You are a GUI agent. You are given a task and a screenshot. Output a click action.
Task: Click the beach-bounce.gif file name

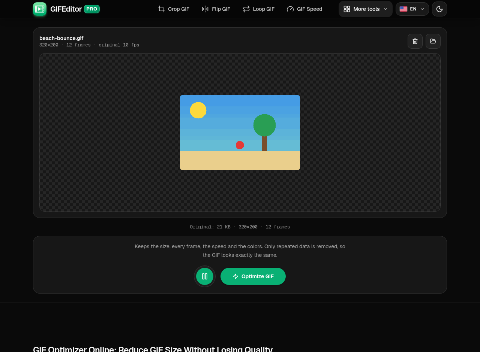click(x=61, y=38)
